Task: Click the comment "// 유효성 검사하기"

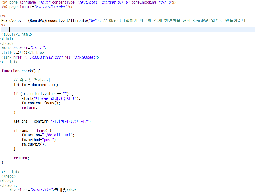Action: [32, 80]
